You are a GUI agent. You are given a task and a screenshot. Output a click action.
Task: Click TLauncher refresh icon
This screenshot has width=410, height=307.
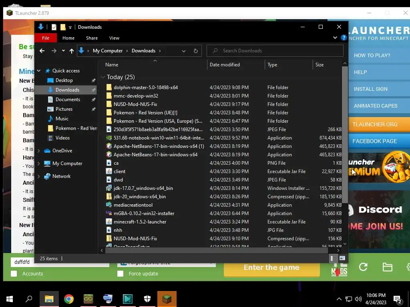tap(363, 267)
